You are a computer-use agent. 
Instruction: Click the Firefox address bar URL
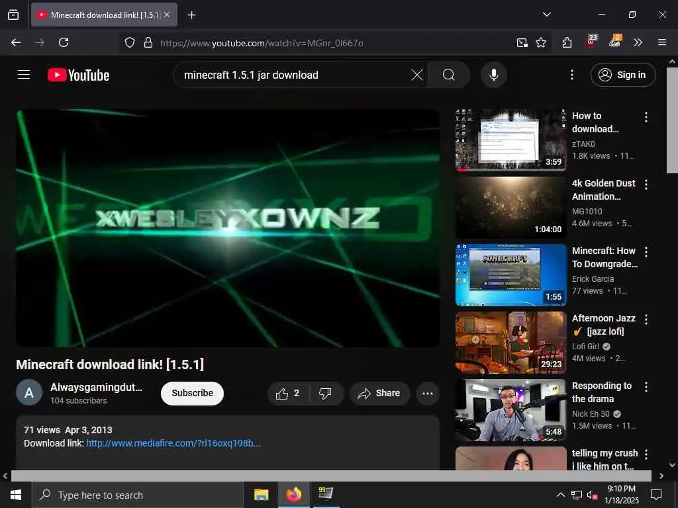click(261, 43)
